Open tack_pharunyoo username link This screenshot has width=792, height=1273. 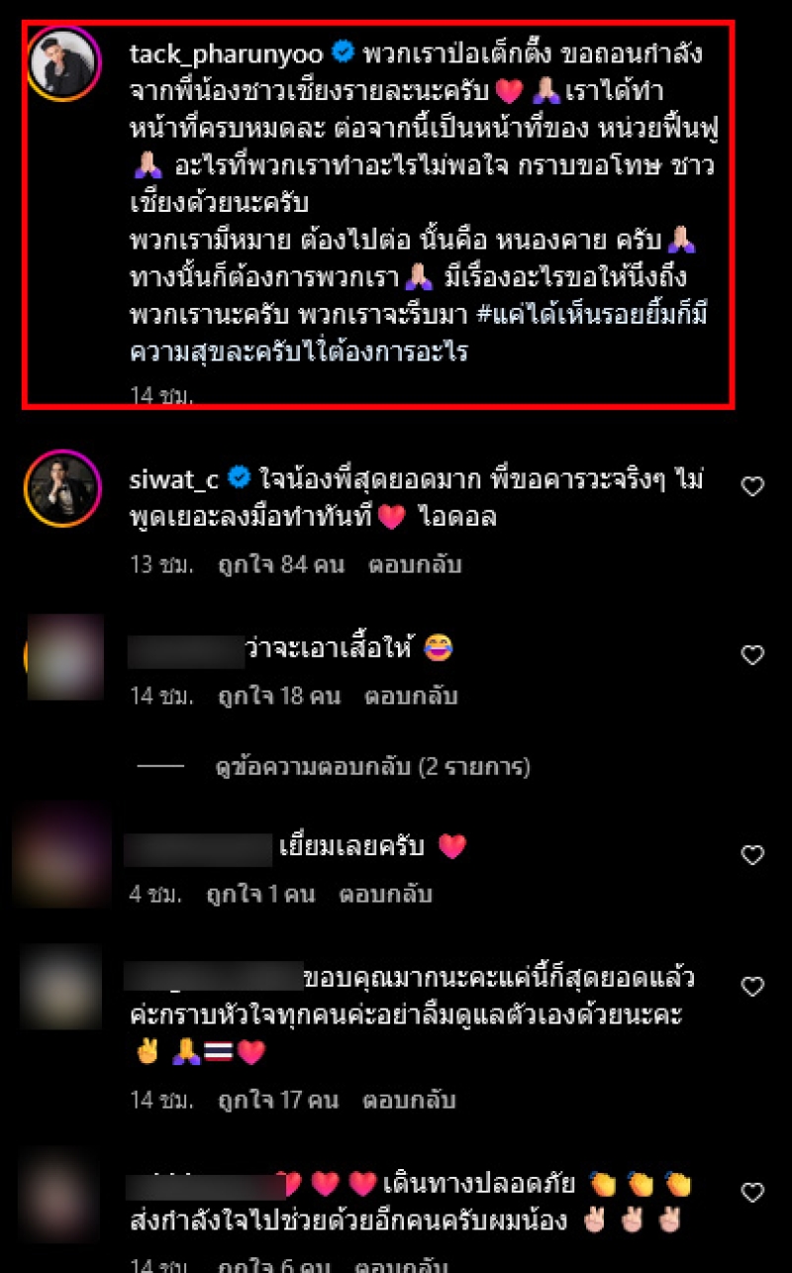(x=229, y=51)
